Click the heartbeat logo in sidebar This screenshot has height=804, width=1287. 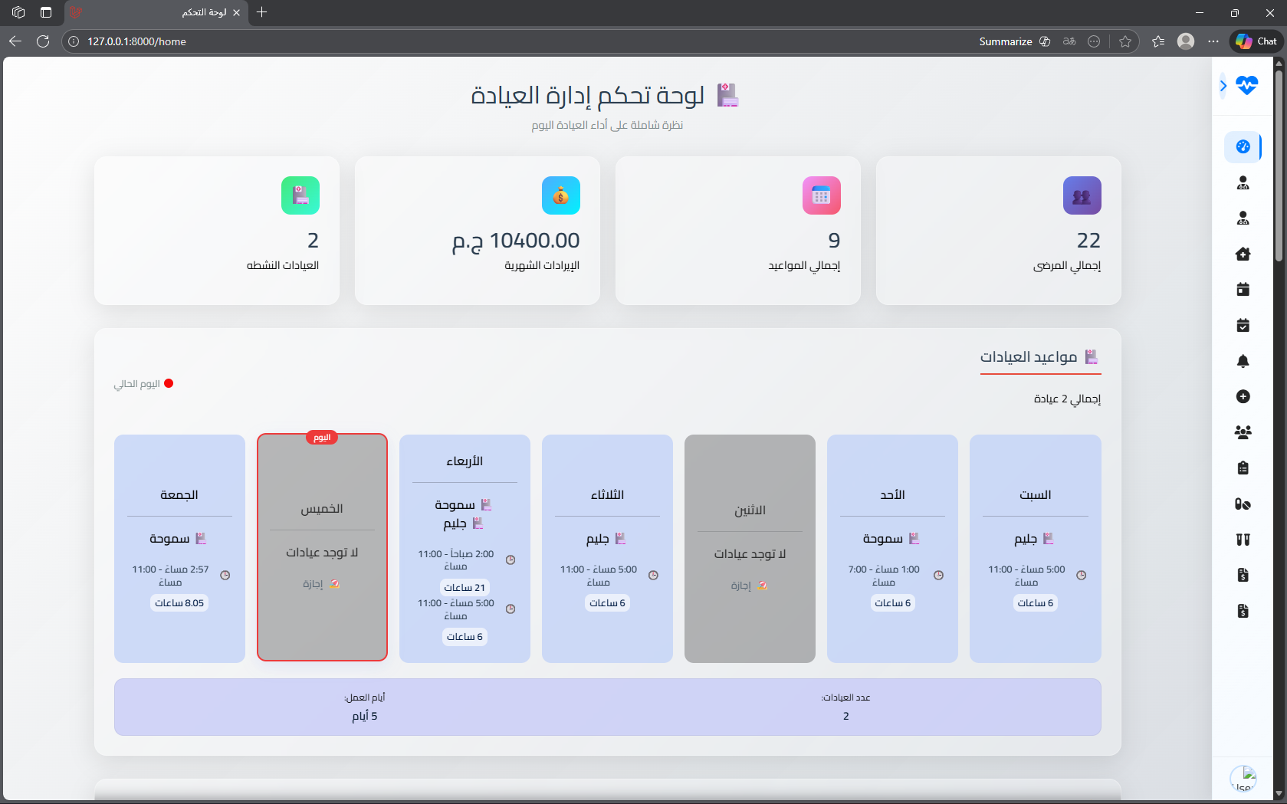coord(1247,85)
